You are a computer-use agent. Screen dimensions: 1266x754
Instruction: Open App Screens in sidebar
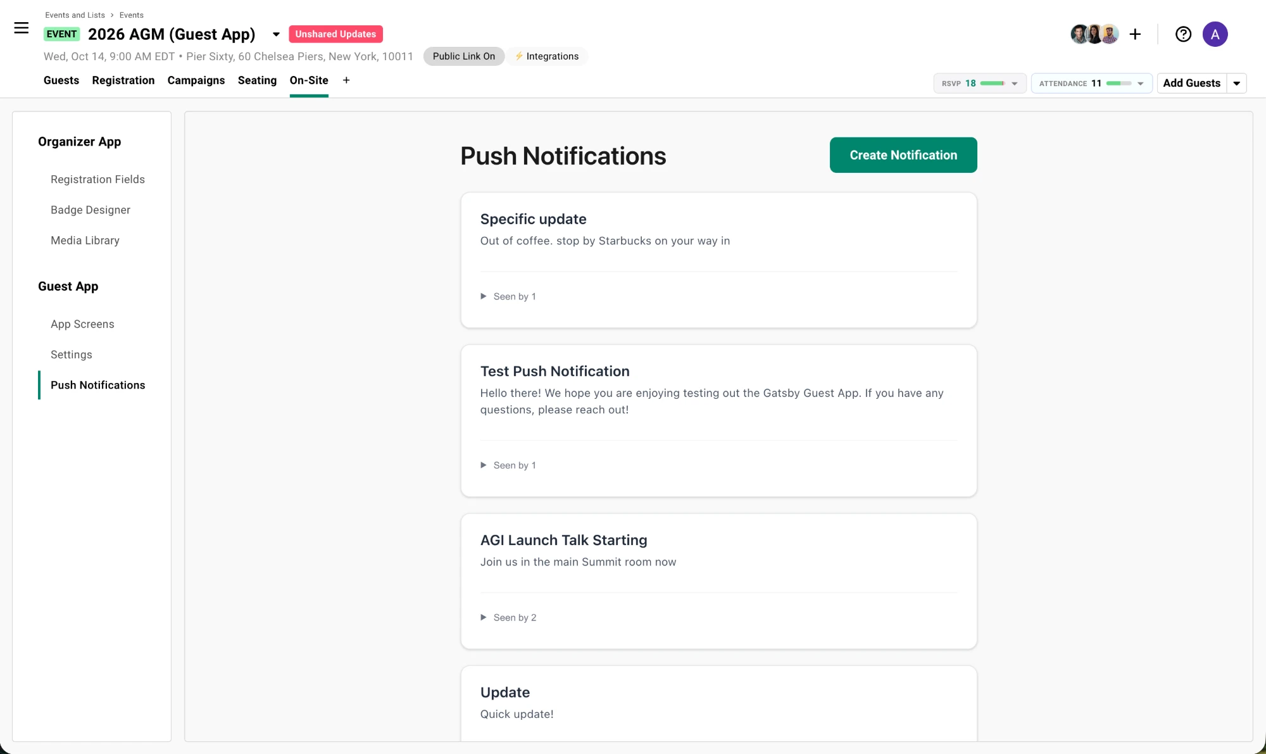[x=82, y=324]
